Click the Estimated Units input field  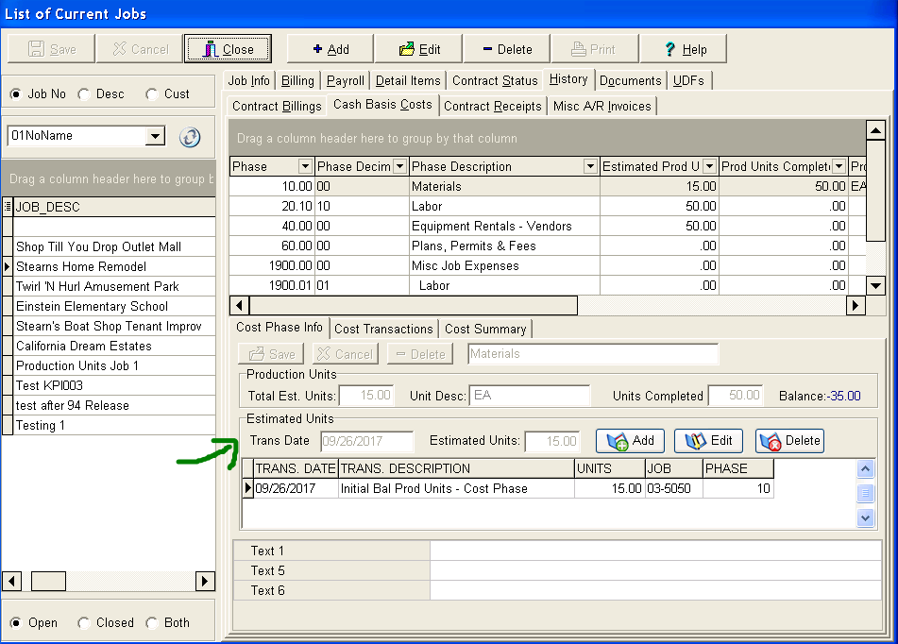tap(552, 441)
